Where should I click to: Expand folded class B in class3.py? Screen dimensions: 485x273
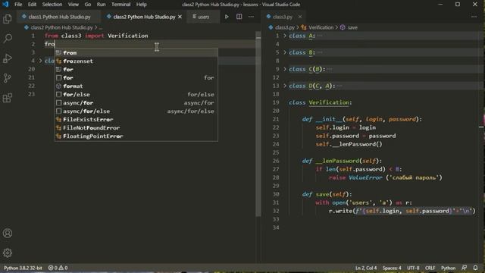click(x=285, y=52)
